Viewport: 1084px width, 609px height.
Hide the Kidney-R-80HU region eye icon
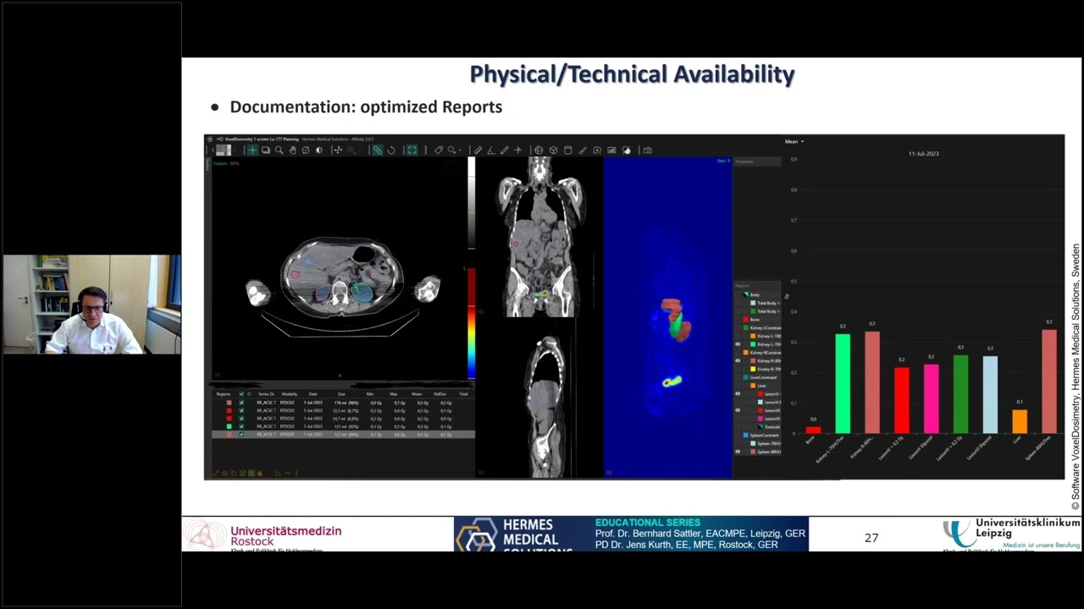point(738,361)
